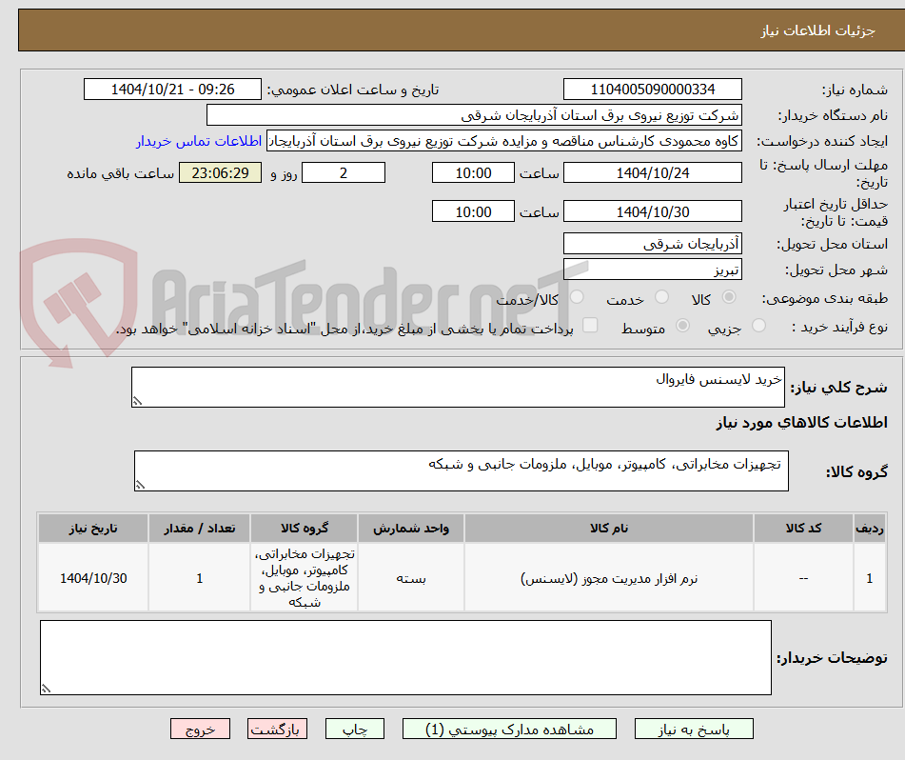Click the response deadline date 1404/10/24

tap(652, 172)
